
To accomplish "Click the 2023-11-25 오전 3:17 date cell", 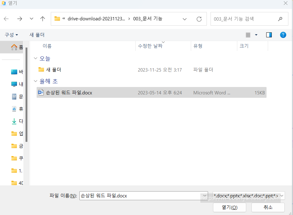I will [x=160, y=70].
